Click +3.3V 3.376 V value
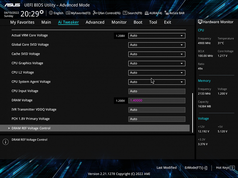 click(203, 144)
